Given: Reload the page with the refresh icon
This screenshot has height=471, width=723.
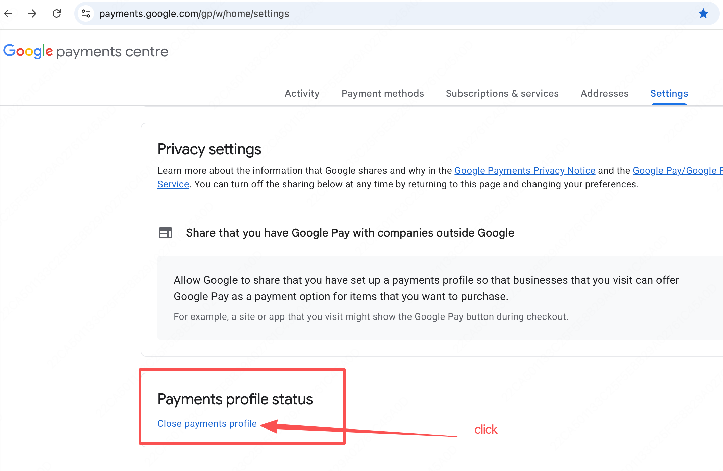Looking at the screenshot, I should pyautogui.click(x=57, y=13).
